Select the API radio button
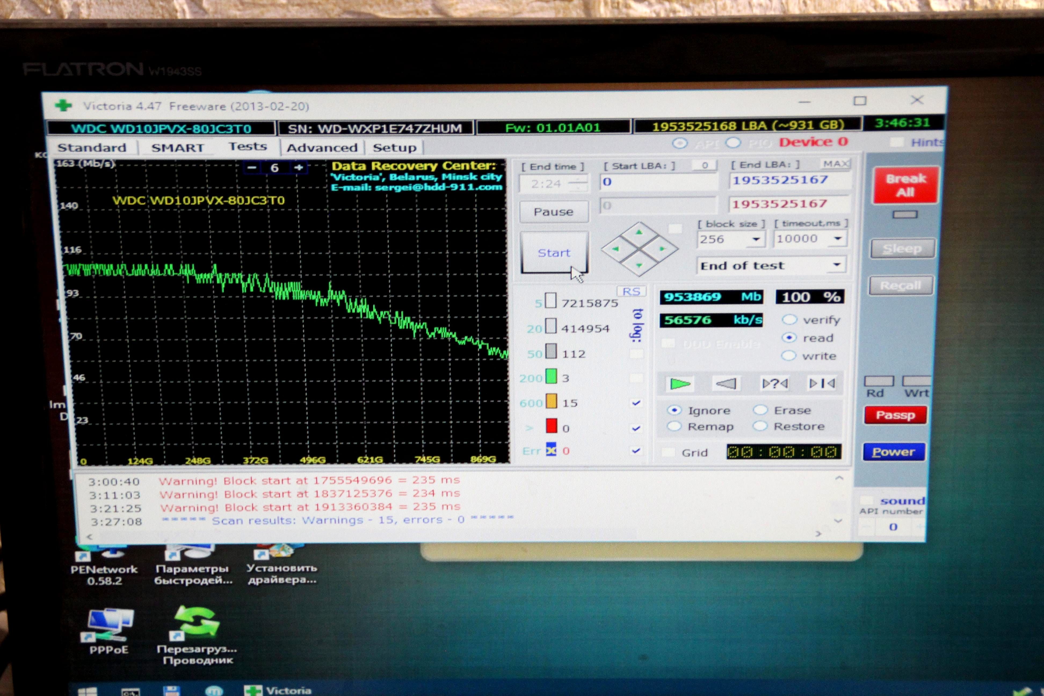Image resolution: width=1044 pixels, height=696 pixels. click(x=680, y=143)
